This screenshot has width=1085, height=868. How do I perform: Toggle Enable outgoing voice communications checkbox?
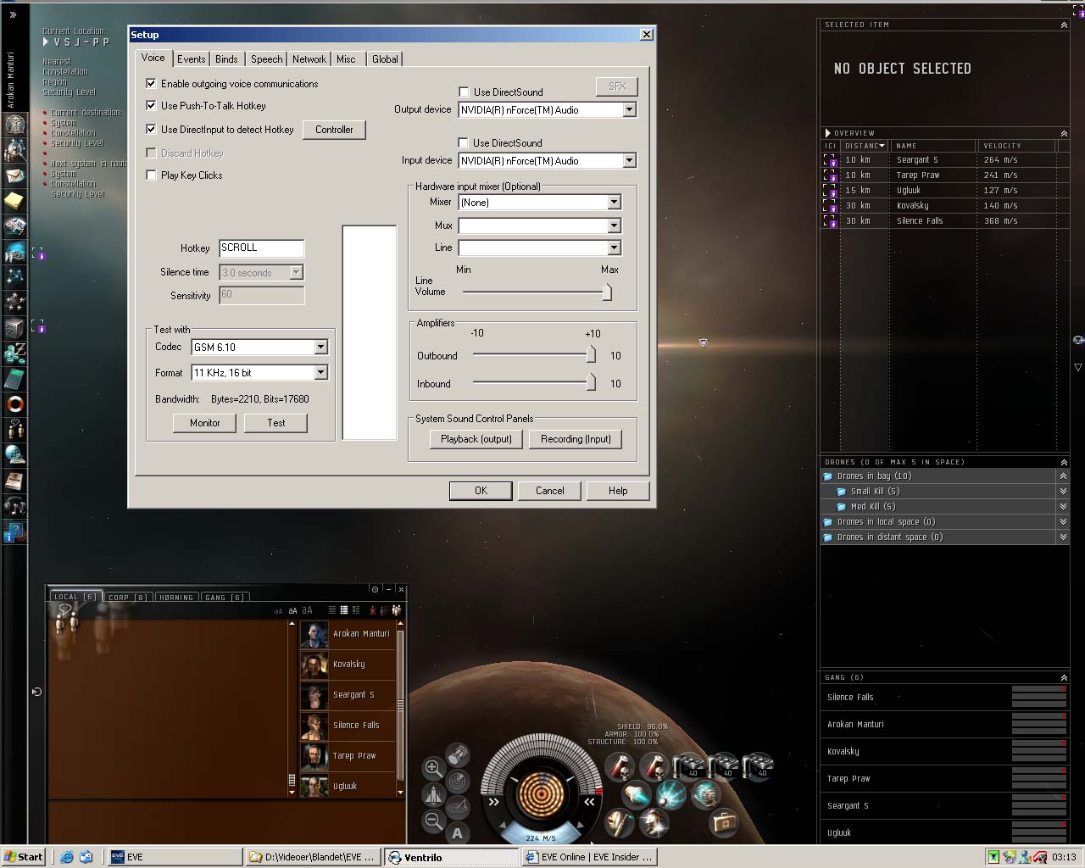pos(151,84)
